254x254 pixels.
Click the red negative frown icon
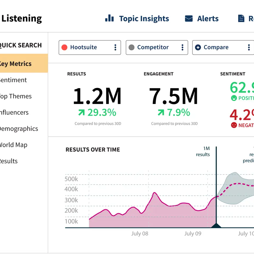234,125
